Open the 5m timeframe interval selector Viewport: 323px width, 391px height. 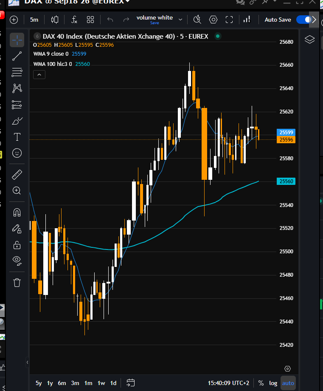34,20
